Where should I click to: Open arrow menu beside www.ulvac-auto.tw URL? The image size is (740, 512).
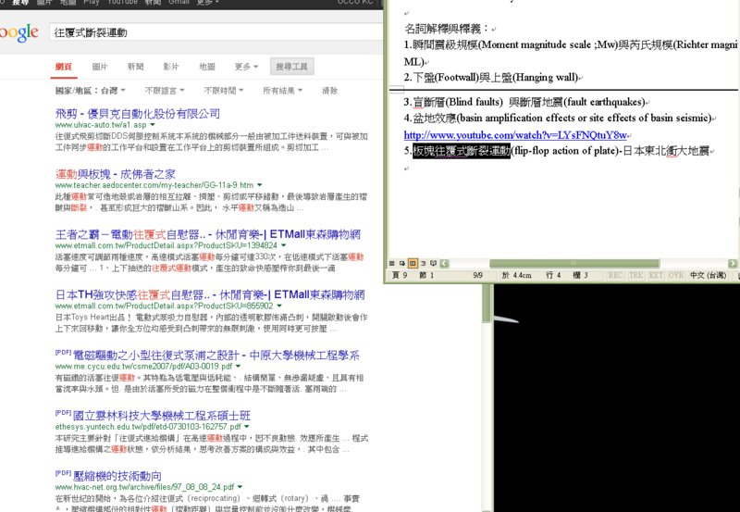153,125
